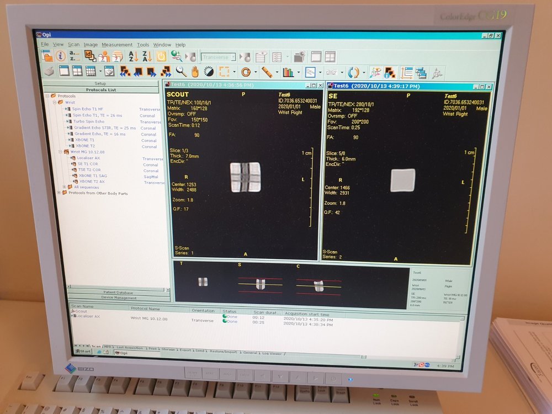The image size is (552, 414).
Task: Click the orange power standby icon
Action: [x=161, y=56]
